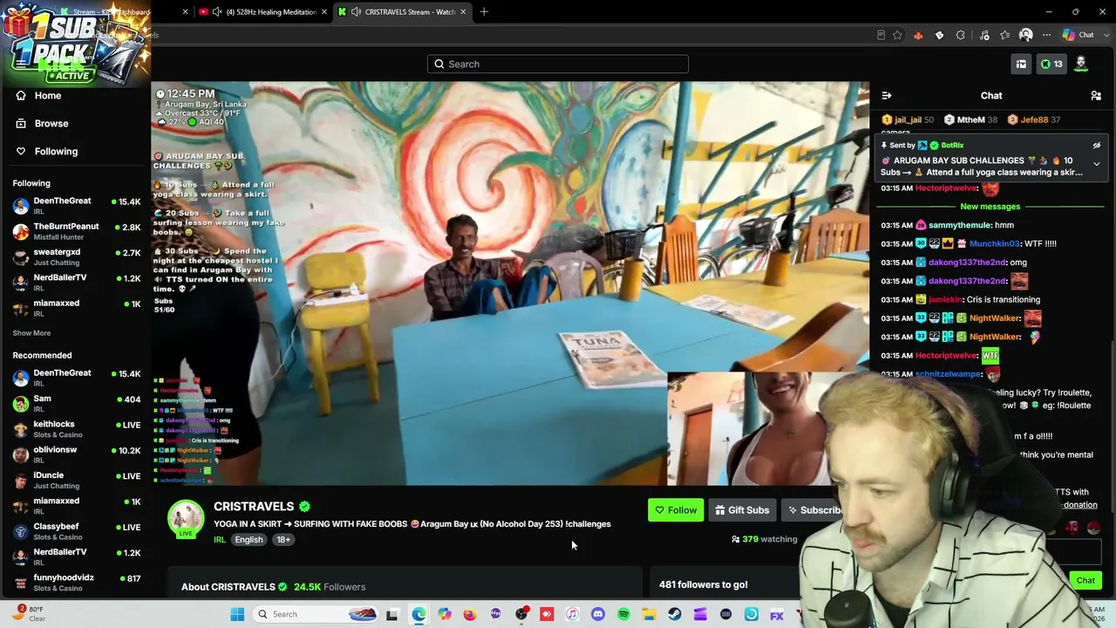Open Sam's channel in Recommended

point(76,403)
